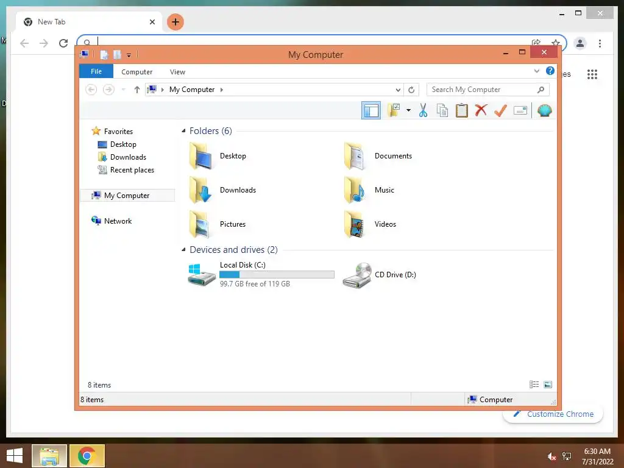Image resolution: width=624 pixels, height=468 pixels.
Task: Click the blue Help question mark
Action: pos(550,71)
